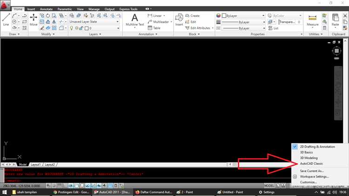349x196 pixels.
Task: Click the List properties tool
Action: pos(273,28)
